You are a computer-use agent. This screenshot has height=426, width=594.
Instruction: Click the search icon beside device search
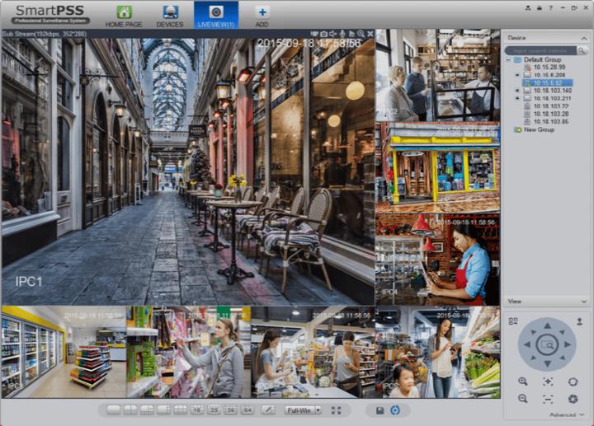(x=582, y=50)
